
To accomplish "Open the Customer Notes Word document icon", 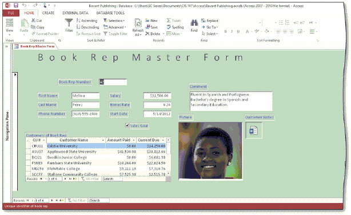I will [x=254, y=130].
